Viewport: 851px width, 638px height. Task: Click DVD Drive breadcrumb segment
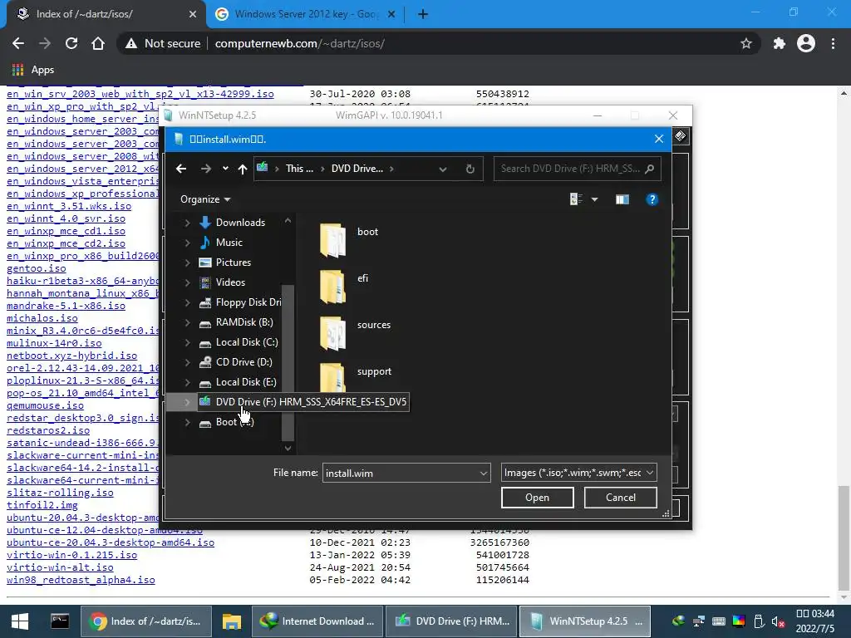point(357,169)
